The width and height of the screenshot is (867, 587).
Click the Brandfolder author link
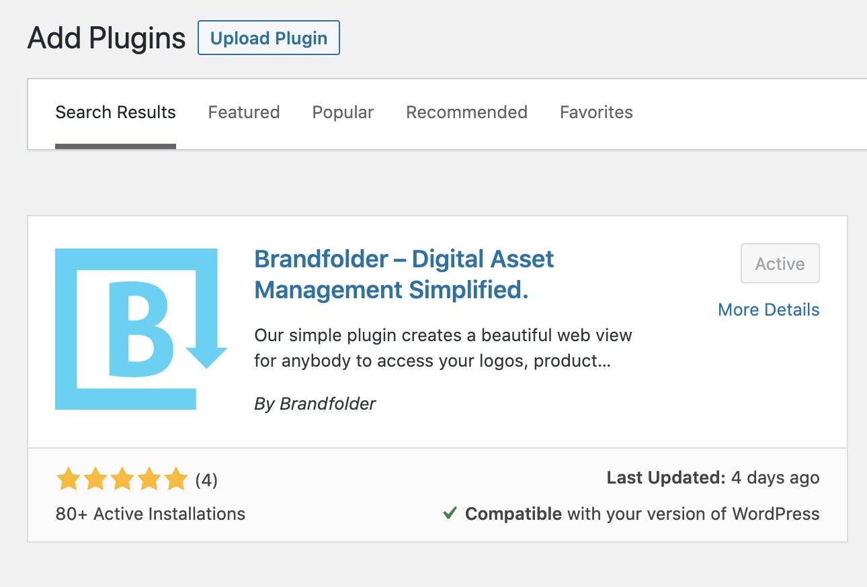click(x=327, y=404)
